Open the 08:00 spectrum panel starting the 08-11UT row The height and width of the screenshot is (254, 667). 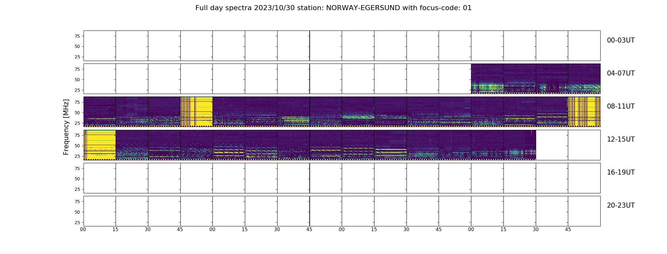[x=100, y=112]
